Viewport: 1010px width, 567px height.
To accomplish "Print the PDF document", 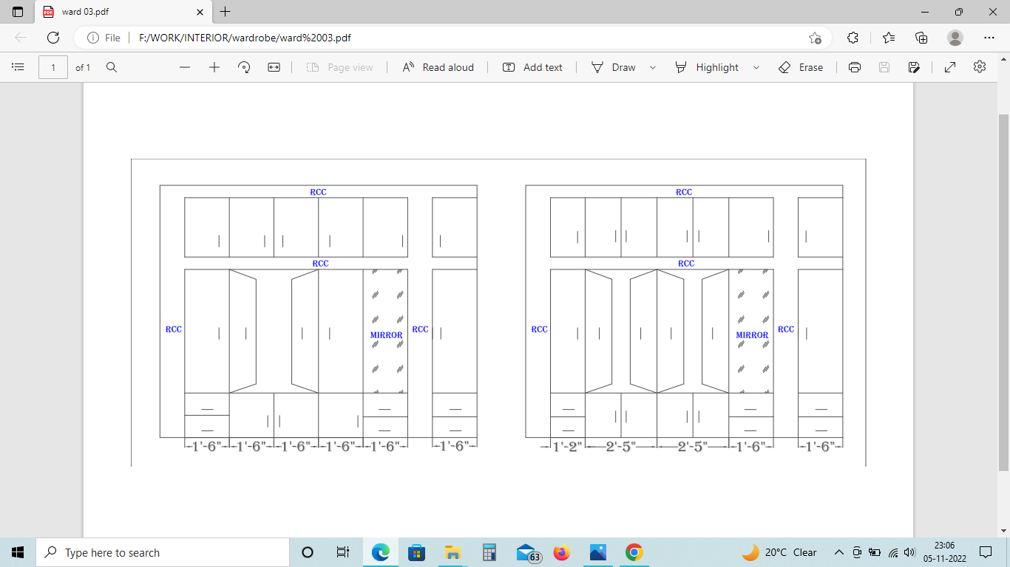I will point(855,67).
